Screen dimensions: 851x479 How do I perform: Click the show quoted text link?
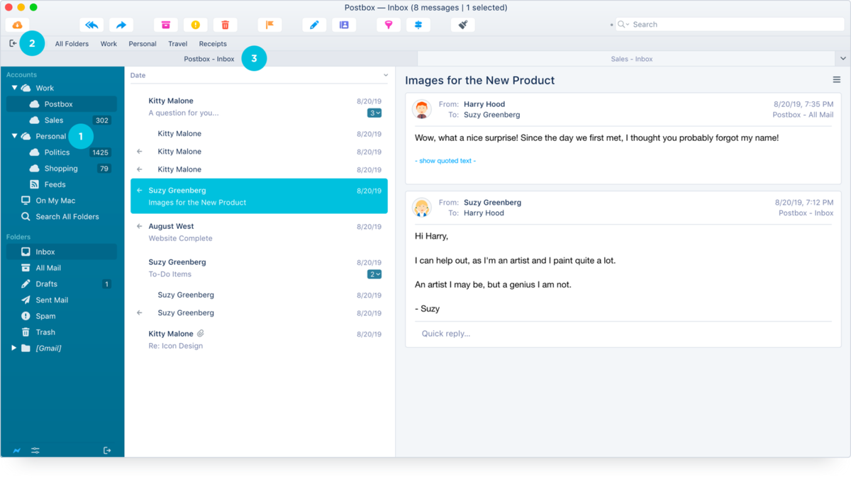point(445,161)
